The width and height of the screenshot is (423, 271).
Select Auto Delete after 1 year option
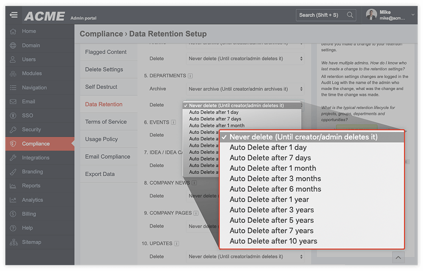point(269,199)
